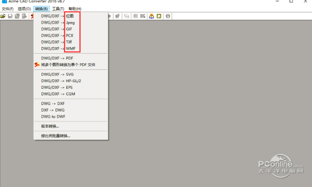312x187 pixels.
Task: Select DXF -> DWG menu entry
Action: [71, 110]
